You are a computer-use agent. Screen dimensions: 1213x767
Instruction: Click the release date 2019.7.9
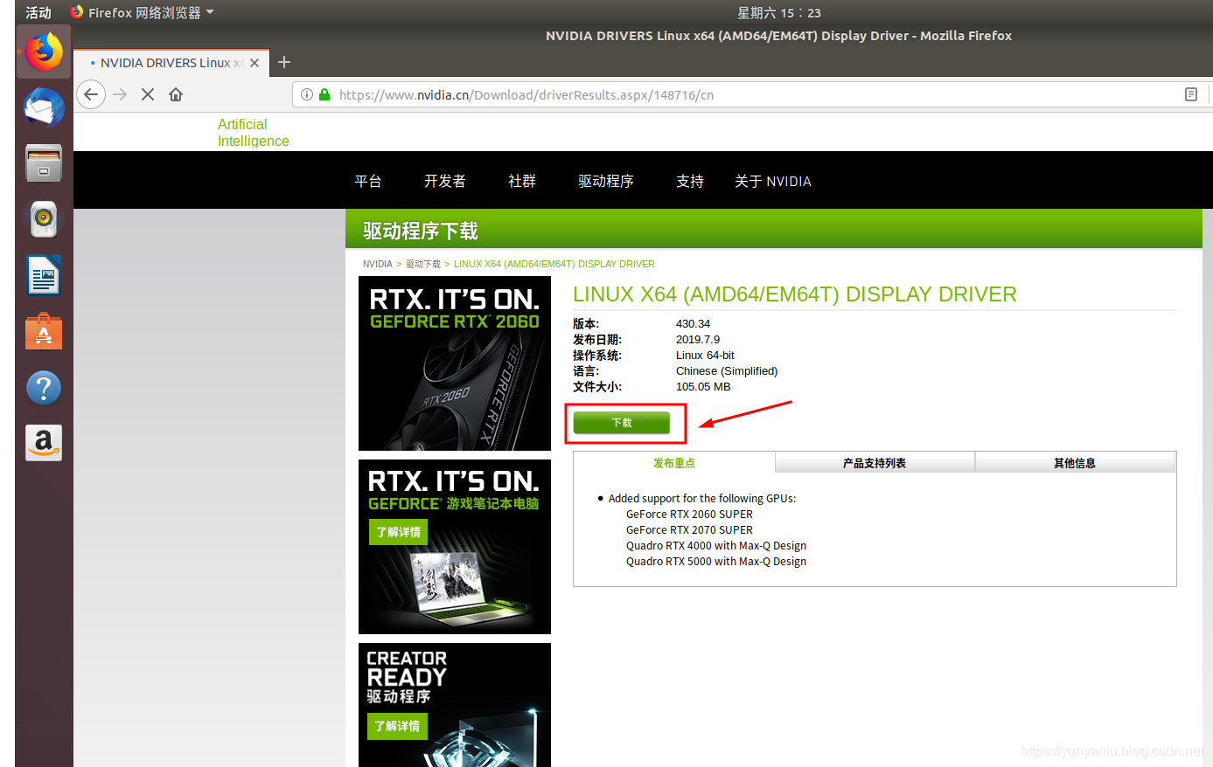(698, 340)
